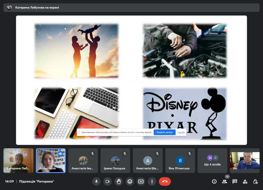
Task: Toggle the camera on or off
Action: point(108,182)
